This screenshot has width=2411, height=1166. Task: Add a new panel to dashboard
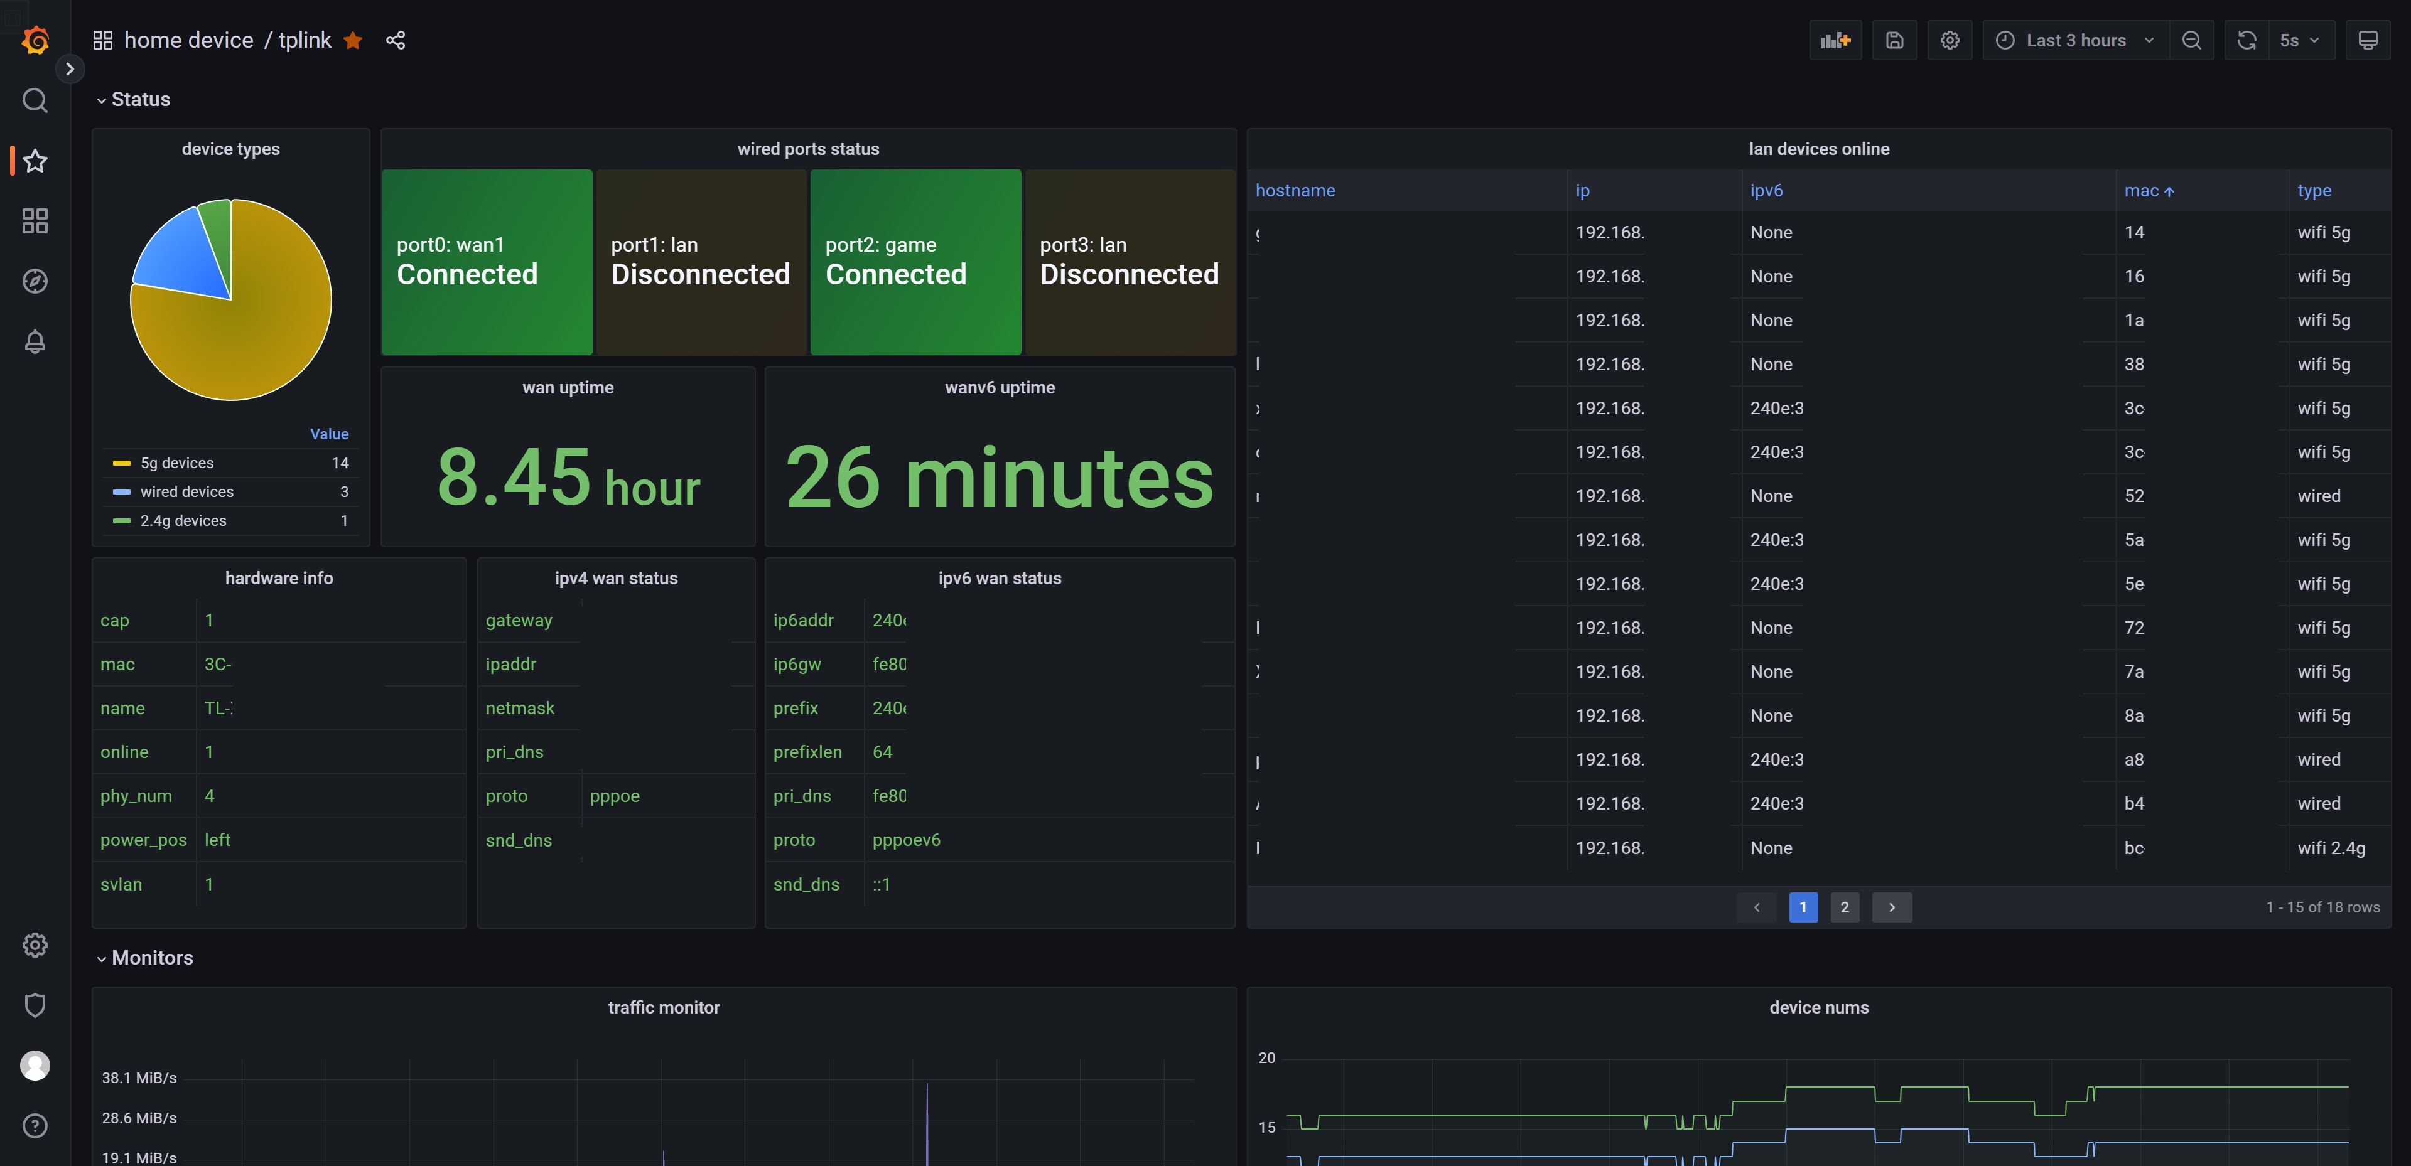click(1835, 40)
